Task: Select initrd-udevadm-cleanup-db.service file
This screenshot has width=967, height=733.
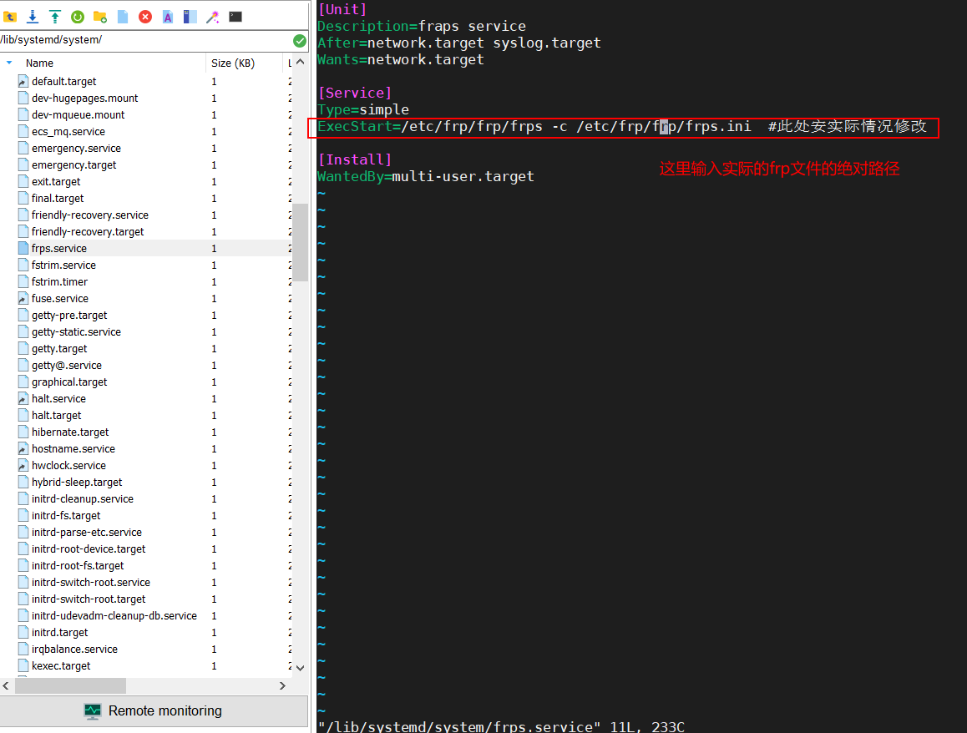Action: (x=114, y=615)
